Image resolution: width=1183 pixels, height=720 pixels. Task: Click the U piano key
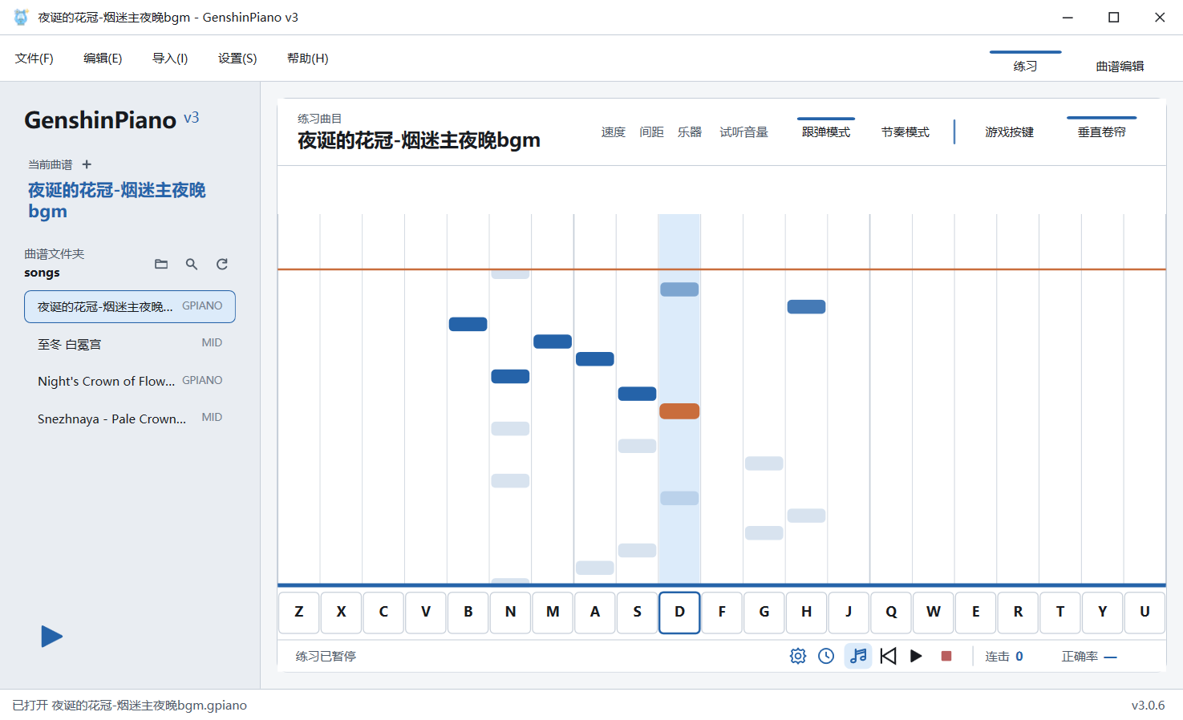[1145, 612]
